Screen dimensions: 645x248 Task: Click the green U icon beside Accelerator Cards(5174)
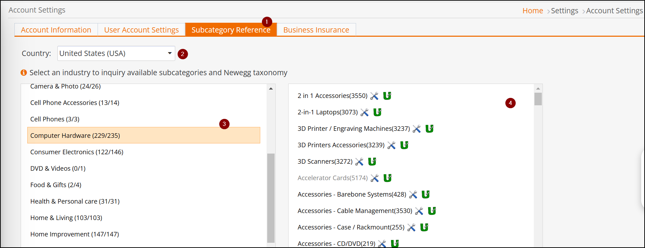coord(388,178)
